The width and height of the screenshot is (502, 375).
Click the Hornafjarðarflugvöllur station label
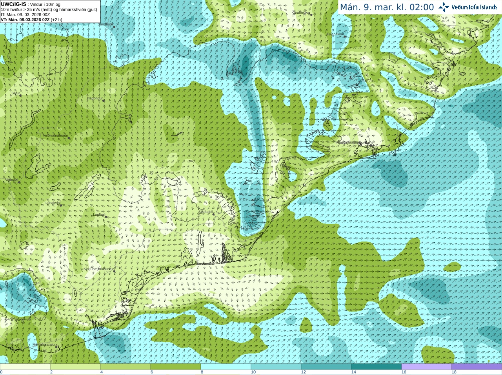pyautogui.click(x=353, y=143)
